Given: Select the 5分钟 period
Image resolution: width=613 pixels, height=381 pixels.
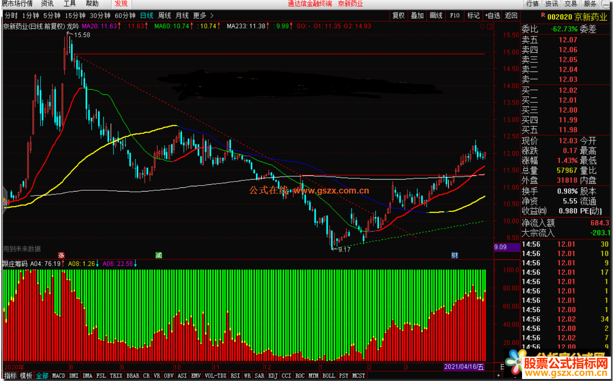Looking at the screenshot, I should (x=52, y=16).
